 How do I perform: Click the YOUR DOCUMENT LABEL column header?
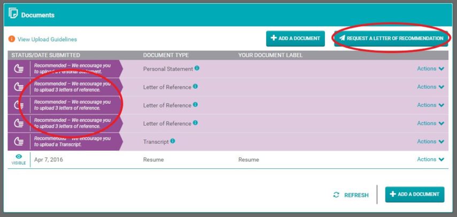(x=270, y=55)
